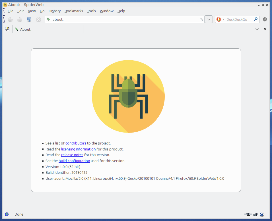Open the release notes link

[x=72, y=155]
